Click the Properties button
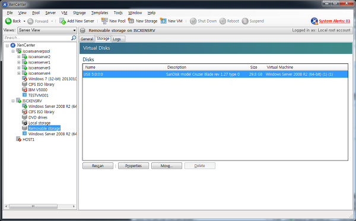 tap(133, 166)
